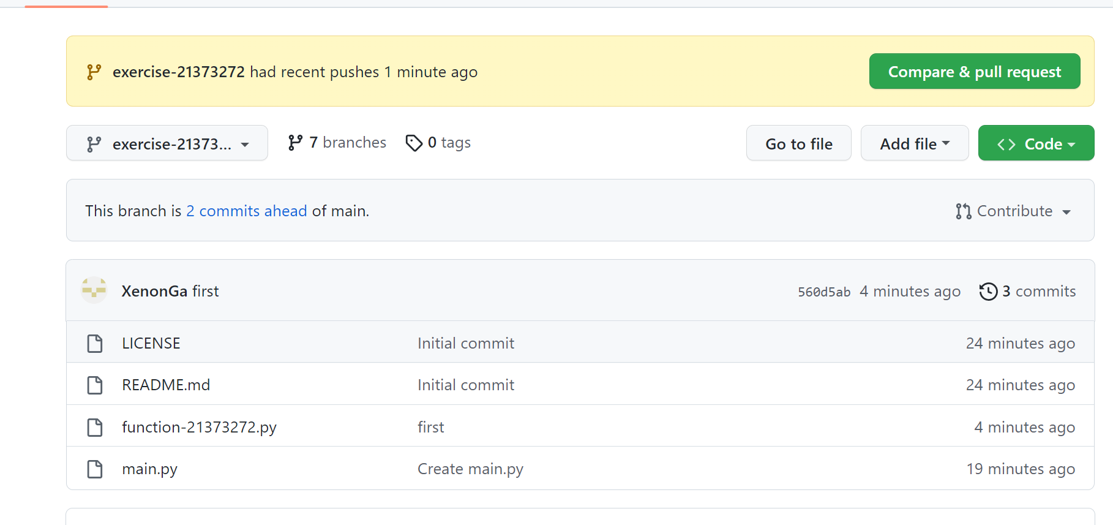Click the '19 minutes ago' timestamp for main.py
Image resolution: width=1113 pixels, height=525 pixels.
click(1021, 469)
